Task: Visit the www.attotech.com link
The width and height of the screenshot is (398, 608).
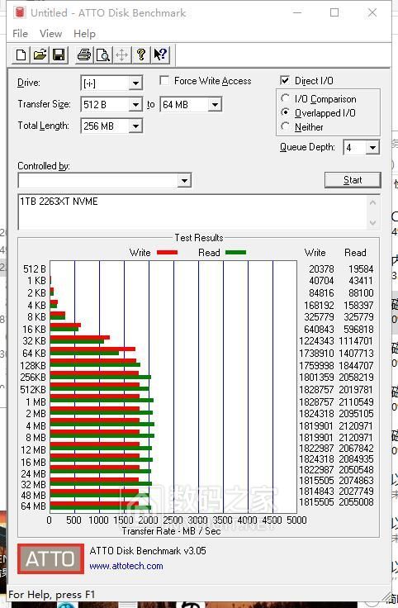Action: click(x=126, y=566)
